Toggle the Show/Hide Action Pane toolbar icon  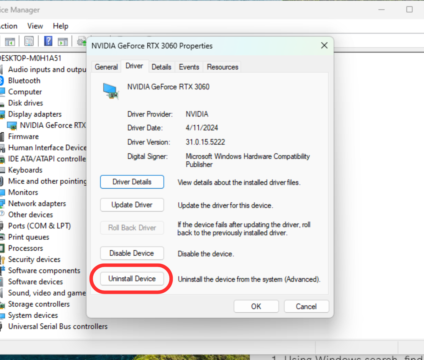[x=63, y=41]
